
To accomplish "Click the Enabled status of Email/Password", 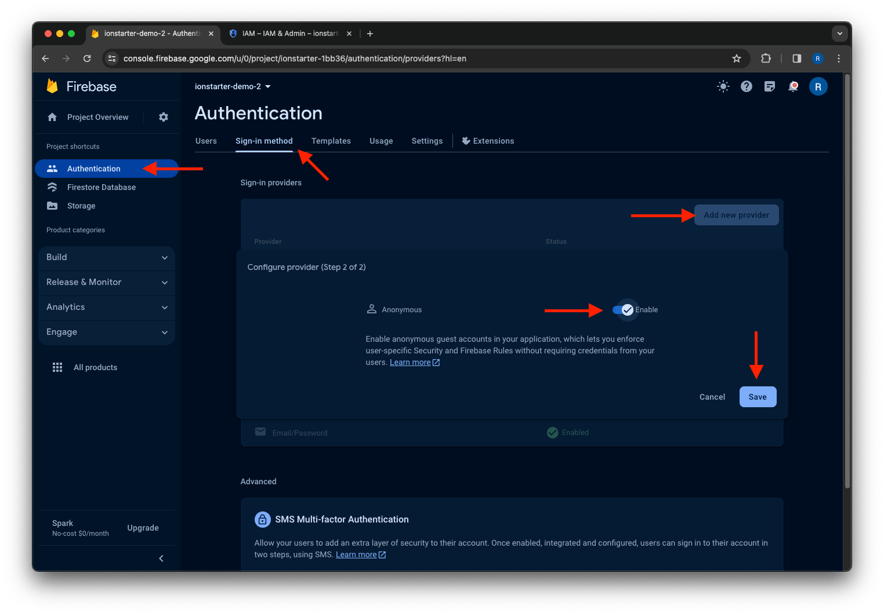I will pyautogui.click(x=568, y=433).
